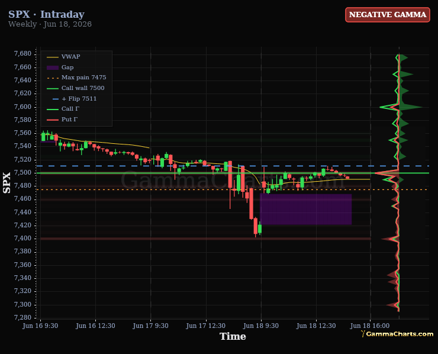Click the 'Jun 18 12:30' x-axis label
This screenshot has width=438, height=354.
point(316,326)
